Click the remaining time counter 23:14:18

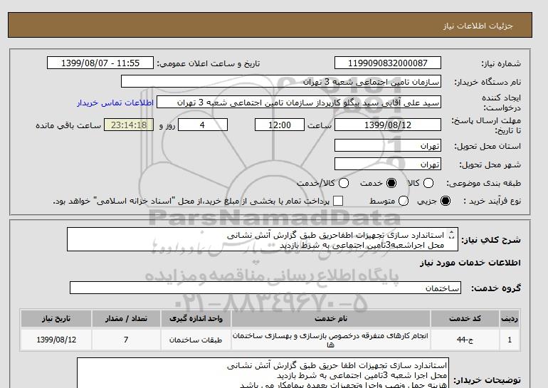[x=129, y=125]
